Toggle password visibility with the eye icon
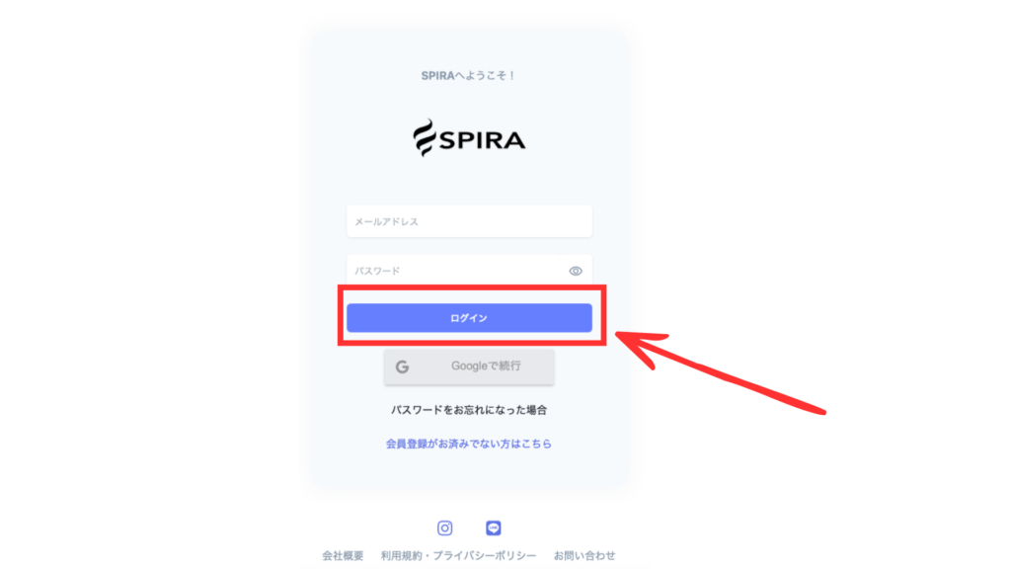Viewport: 1011px width, 569px height. 576,271
